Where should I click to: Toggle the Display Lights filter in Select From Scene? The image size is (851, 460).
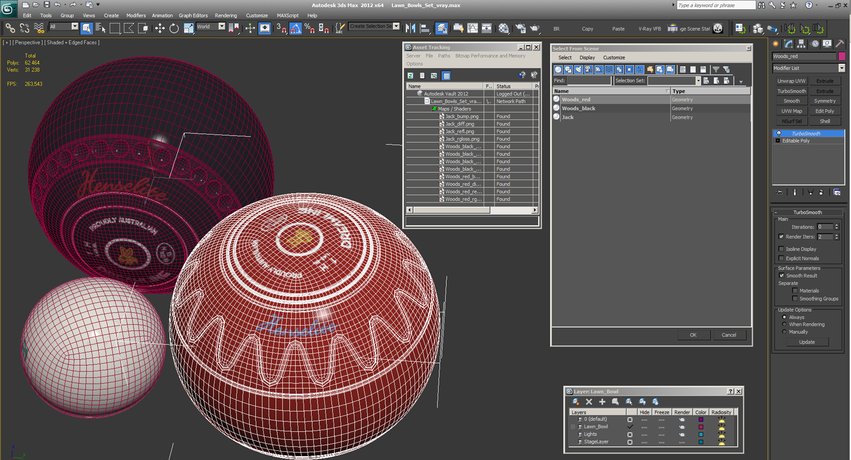pos(578,70)
